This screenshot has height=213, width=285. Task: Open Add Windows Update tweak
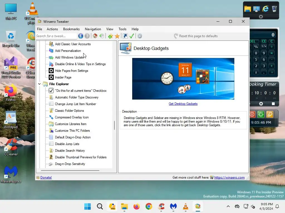click(x=69, y=57)
